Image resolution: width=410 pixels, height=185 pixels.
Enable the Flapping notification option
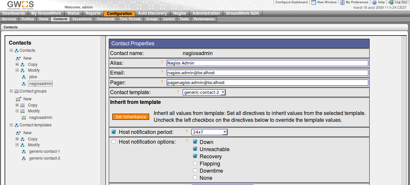pyautogui.click(x=195, y=163)
